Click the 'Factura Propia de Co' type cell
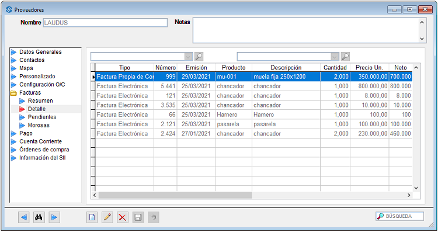438x232 pixels. [124, 77]
